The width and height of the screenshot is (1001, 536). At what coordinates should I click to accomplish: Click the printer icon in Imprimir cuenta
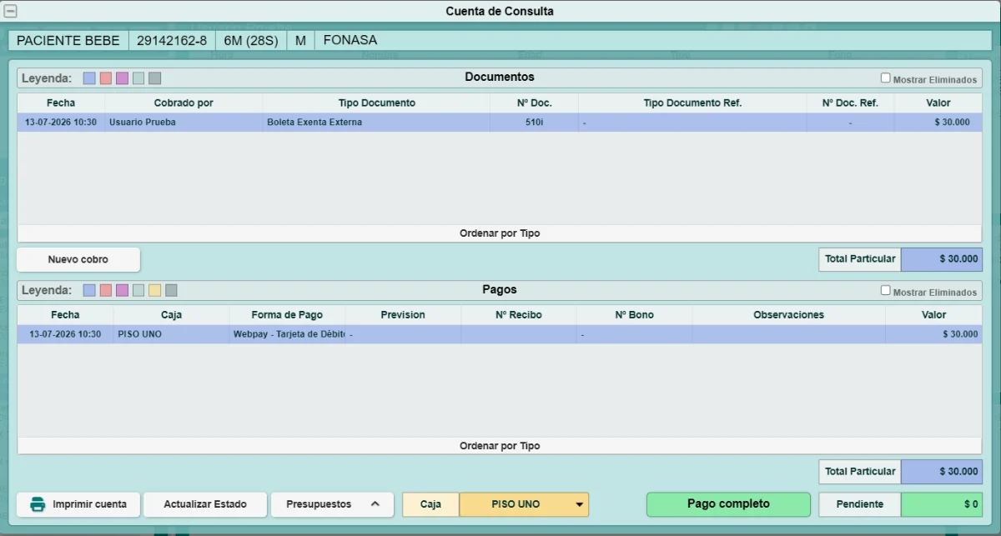[38, 504]
